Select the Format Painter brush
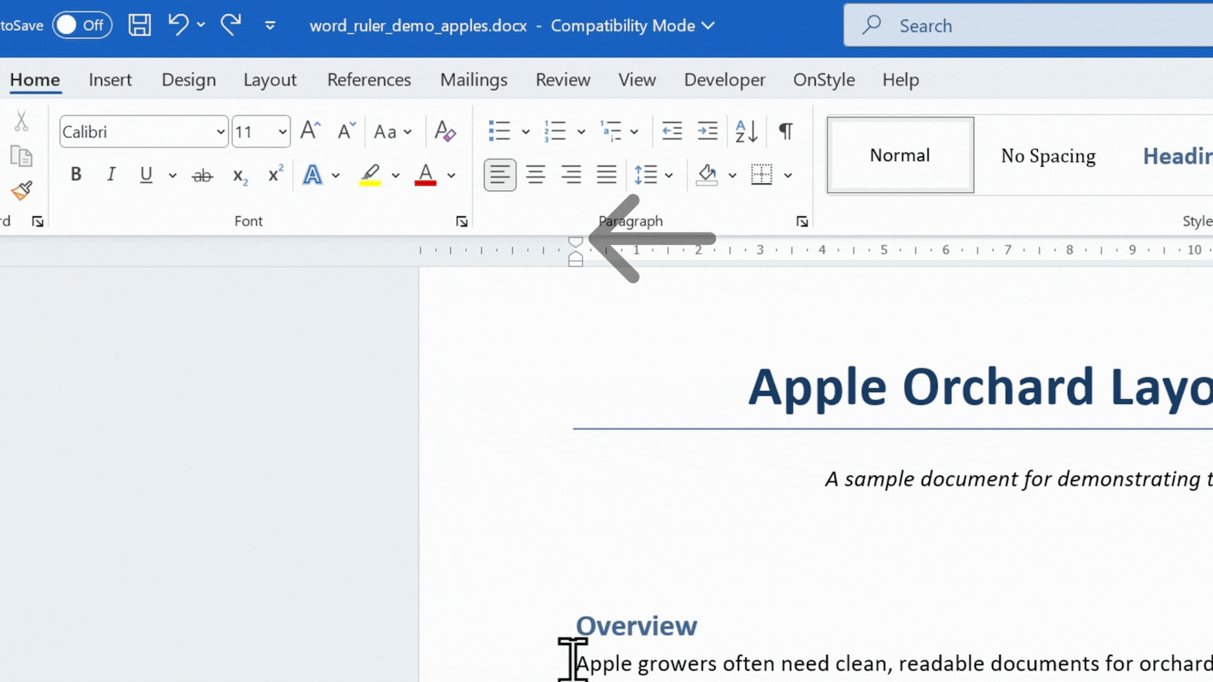Screen dimensions: 1213x682 click(x=21, y=191)
